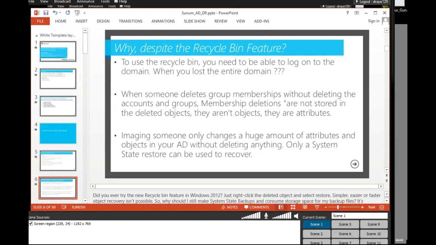Open Ribbon Display Options icon

pos(357,13)
